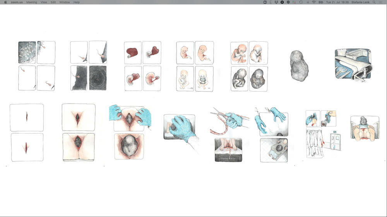Select the hanging lab coats drawing
The image size is (387, 217).
314,143
